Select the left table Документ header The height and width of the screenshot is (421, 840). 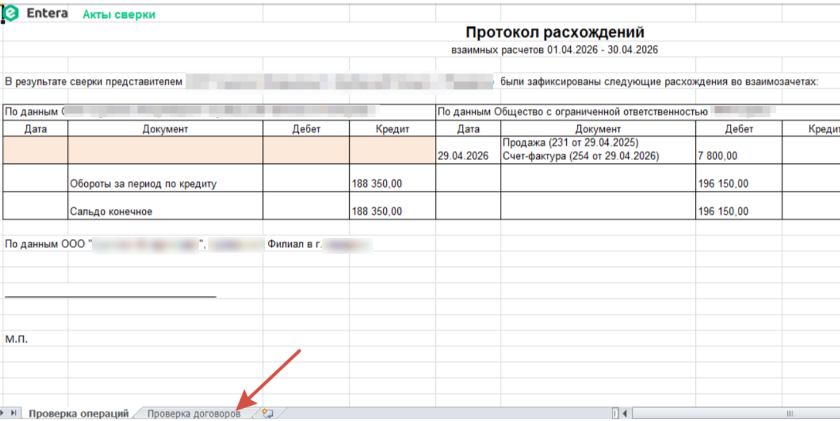(x=165, y=129)
